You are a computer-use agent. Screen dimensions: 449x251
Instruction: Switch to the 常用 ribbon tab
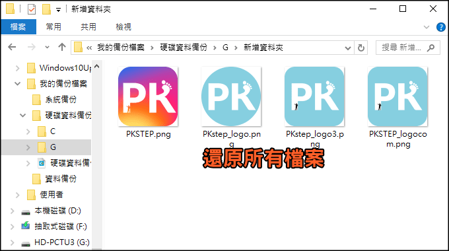click(53, 27)
